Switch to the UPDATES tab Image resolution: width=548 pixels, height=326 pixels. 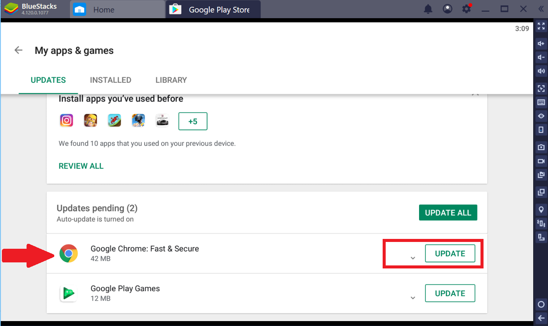[x=48, y=80]
